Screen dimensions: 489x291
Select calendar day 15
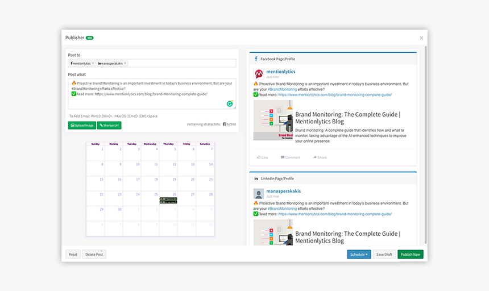[96, 184]
